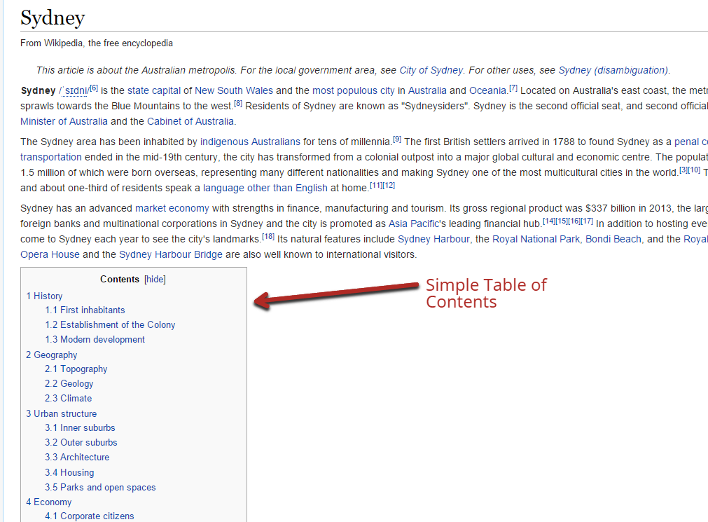The width and height of the screenshot is (708, 522).
Task: Go to '2.3 Climate' section
Action: (x=68, y=398)
